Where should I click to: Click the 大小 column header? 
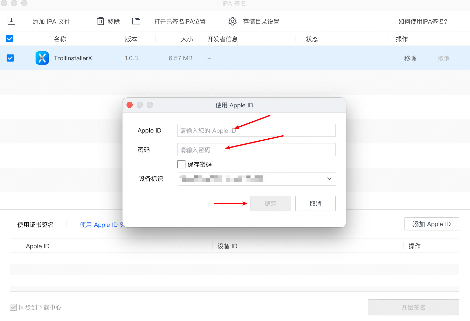pos(187,39)
